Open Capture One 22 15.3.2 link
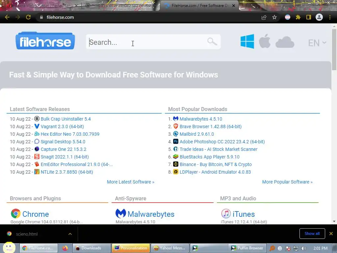 tap(64, 149)
